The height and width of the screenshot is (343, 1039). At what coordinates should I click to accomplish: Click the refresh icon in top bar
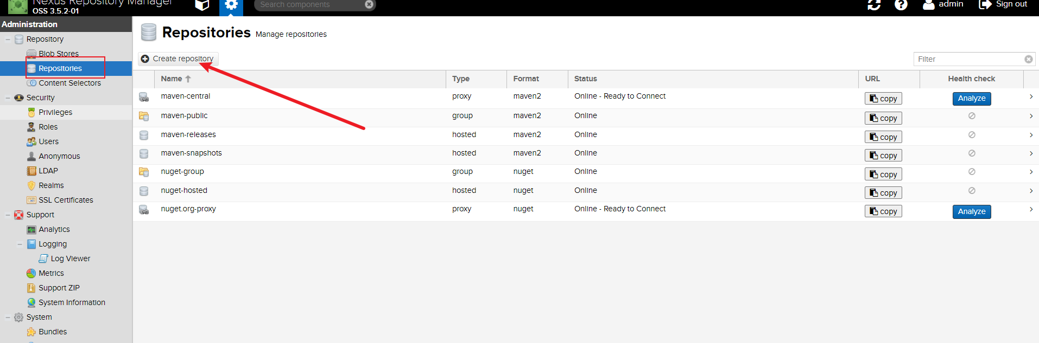874,5
